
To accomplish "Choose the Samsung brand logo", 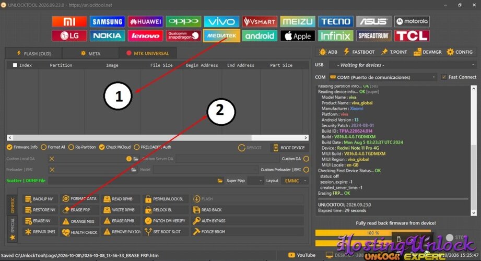I will [x=108, y=21].
